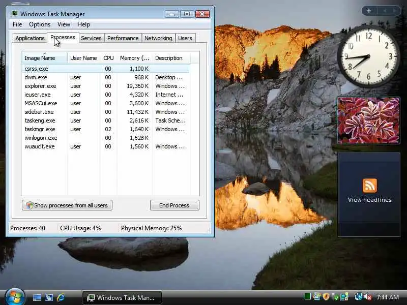Select the taskeng.exe process row

point(106,120)
